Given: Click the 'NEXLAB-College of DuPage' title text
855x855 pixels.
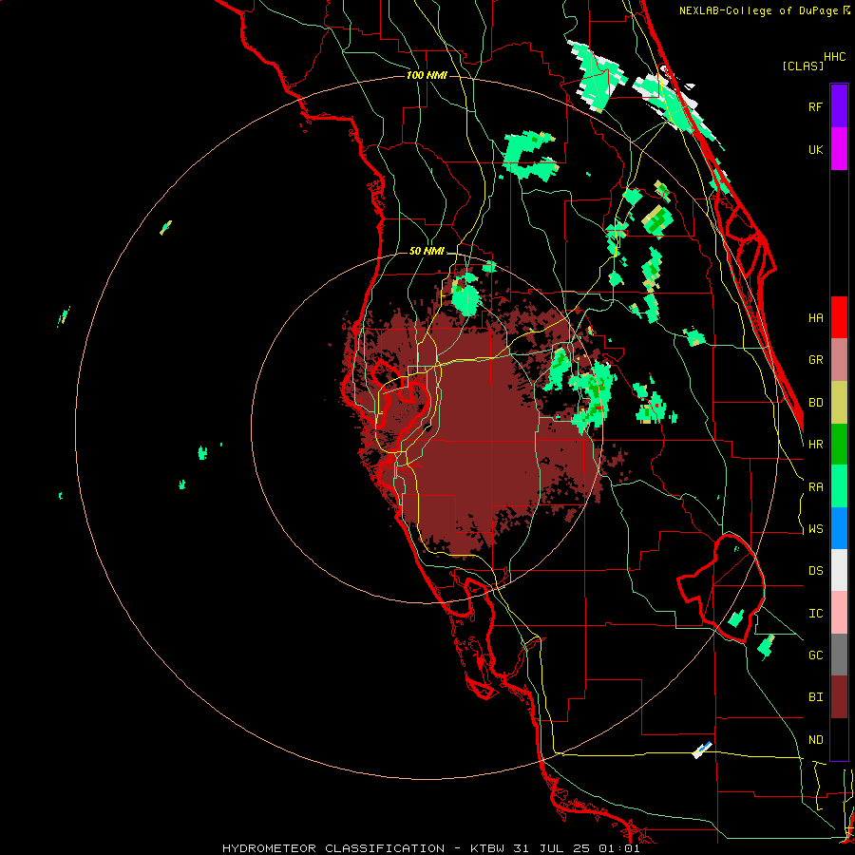Looking at the screenshot, I should pyautogui.click(x=758, y=10).
